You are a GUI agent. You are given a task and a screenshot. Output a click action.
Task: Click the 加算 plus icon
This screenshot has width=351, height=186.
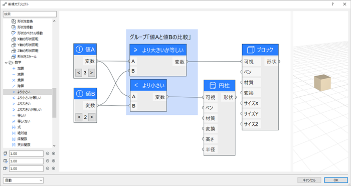point(14,69)
